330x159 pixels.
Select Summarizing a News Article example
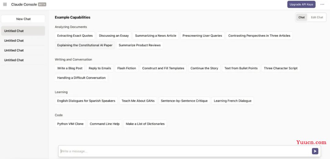(x=156, y=36)
